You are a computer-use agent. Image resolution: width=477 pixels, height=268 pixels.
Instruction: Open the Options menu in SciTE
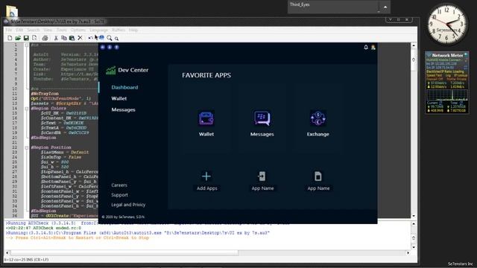pyautogui.click(x=78, y=30)
